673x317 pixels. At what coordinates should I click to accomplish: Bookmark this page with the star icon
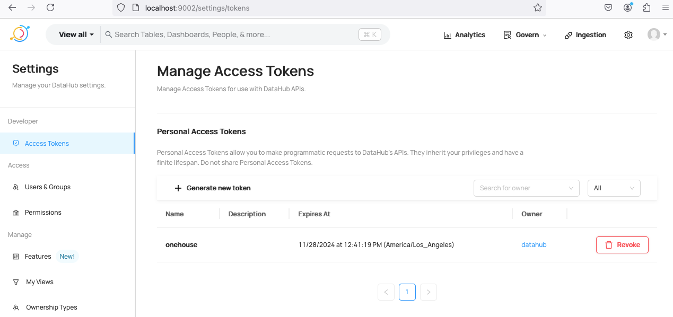[x=538, y=8]
